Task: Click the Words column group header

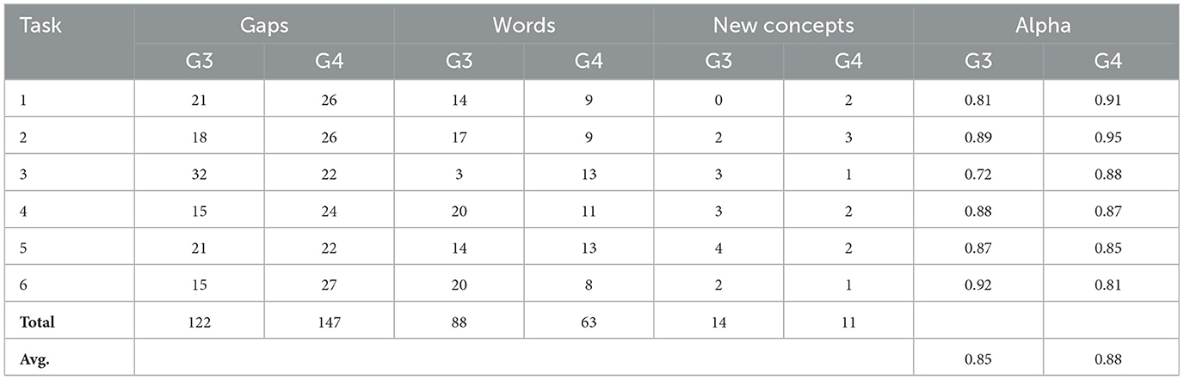Action: click(524, 26)
